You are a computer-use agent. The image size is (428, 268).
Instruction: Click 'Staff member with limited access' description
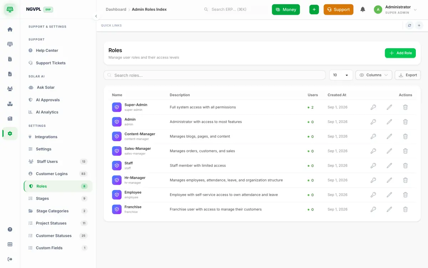click(198, 165)
